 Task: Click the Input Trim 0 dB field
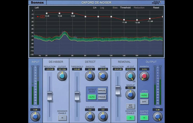35,110
